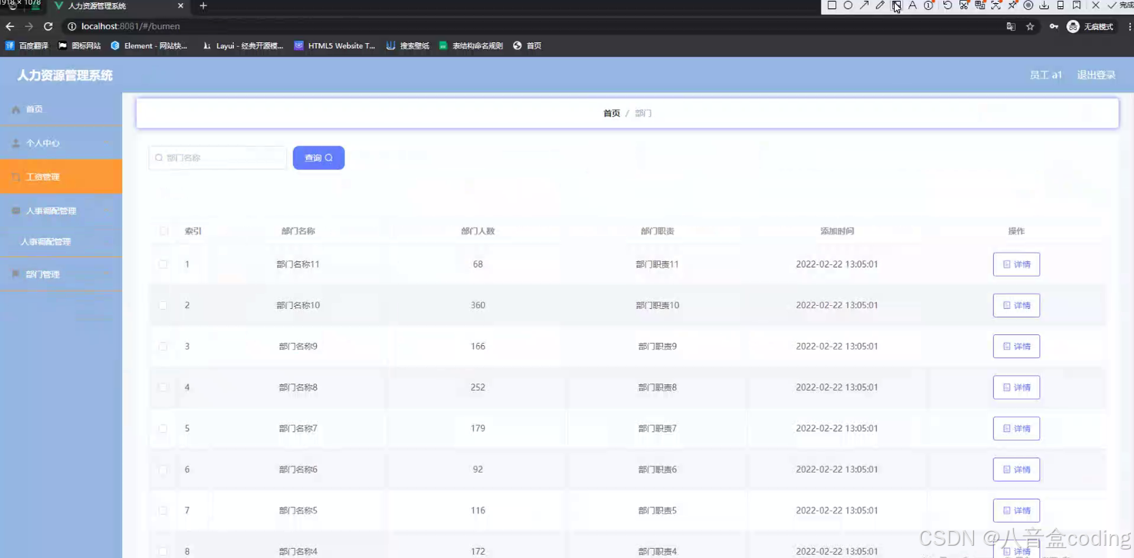Pick the pencil drawing tool
Viewport: 1134px width, 558px height.
click(880, 5)
